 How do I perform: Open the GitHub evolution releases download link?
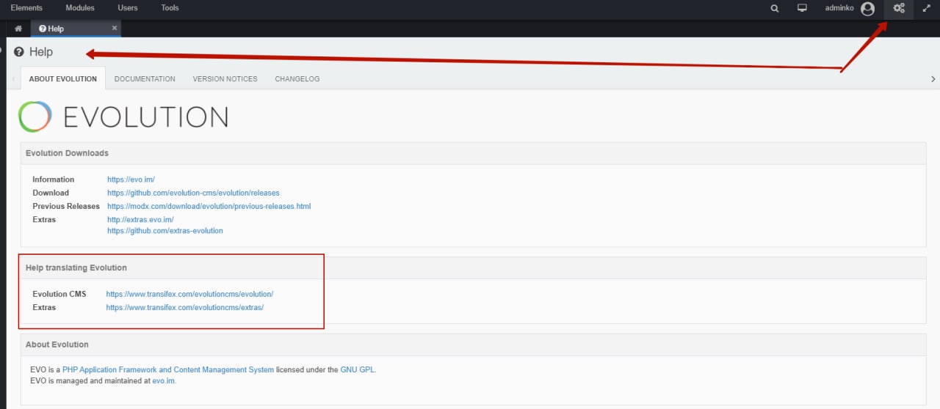coord(193,193)
